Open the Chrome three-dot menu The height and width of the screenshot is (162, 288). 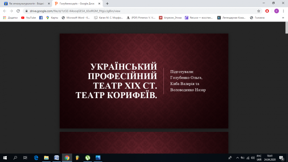click(283, 11)
